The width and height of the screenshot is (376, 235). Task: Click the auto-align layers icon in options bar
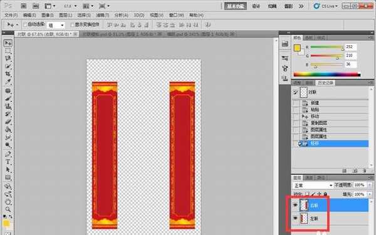[209, 24]
